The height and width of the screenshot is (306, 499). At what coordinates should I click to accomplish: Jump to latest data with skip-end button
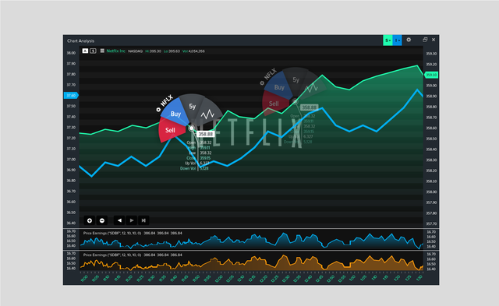pos(143,220)
